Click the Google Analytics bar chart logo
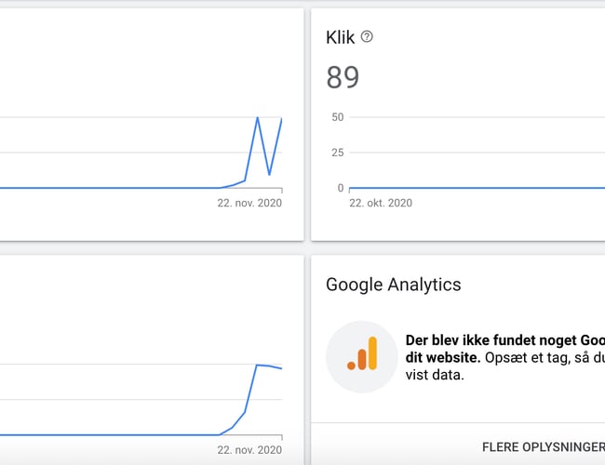 [x=361, y=356]
